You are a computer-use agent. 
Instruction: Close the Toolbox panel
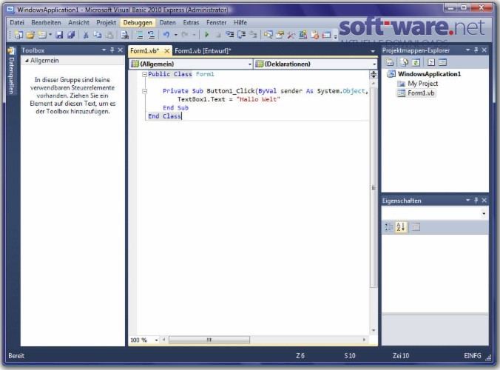click(121, 50)
